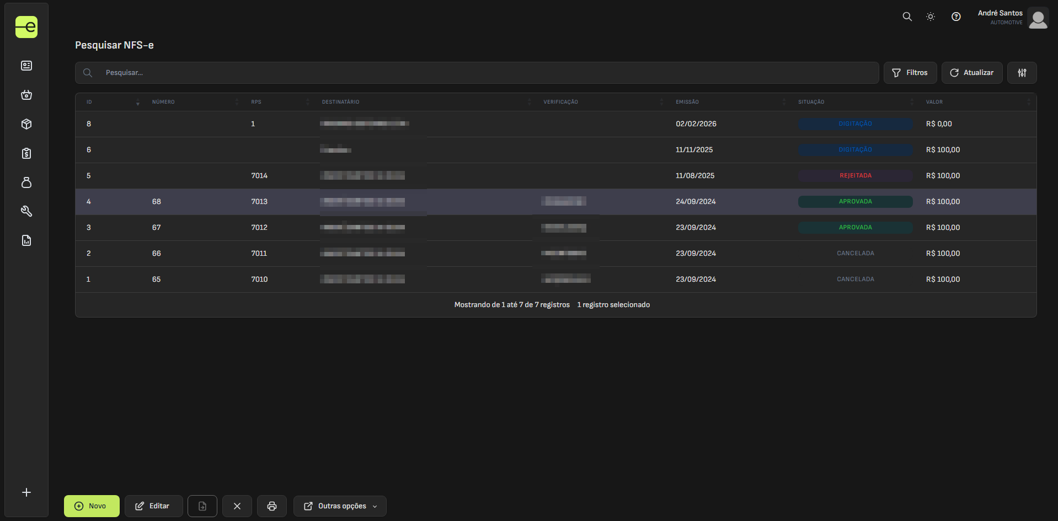This screenshot has width=1058, height=521.
Task: Open the wrench tools sidebar icon
Action: (x=26, y=211)
